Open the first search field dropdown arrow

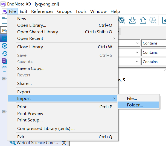137,43
